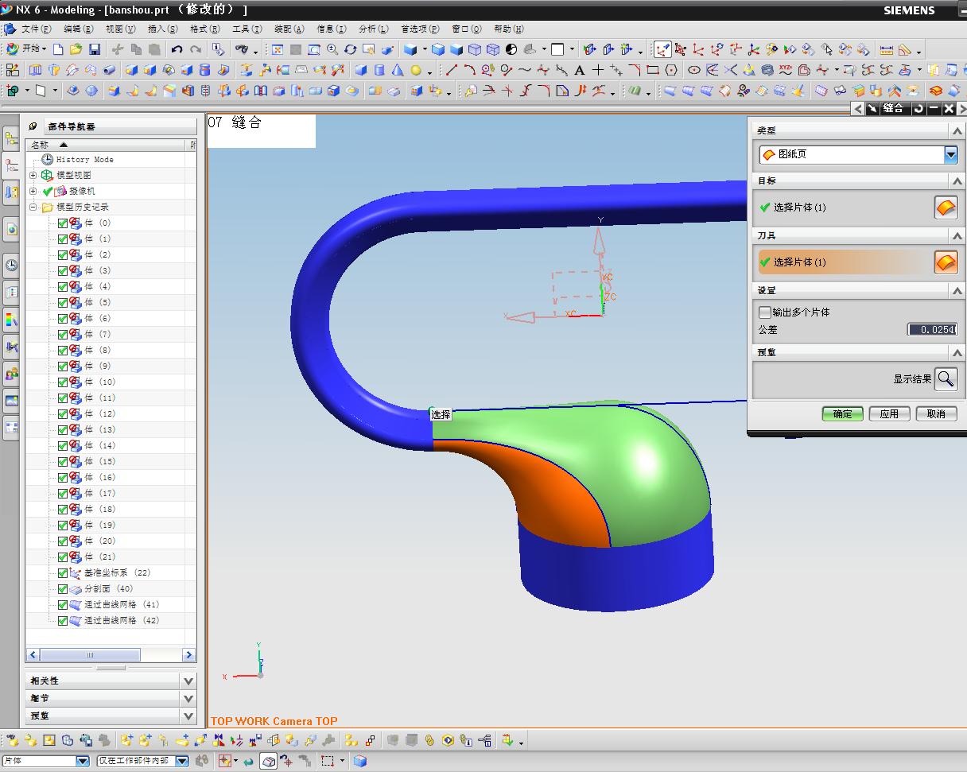Enable the 输出多个片体 checkbox
The width and height of the screenshot is (967, 772).
(x=765, y=312)
